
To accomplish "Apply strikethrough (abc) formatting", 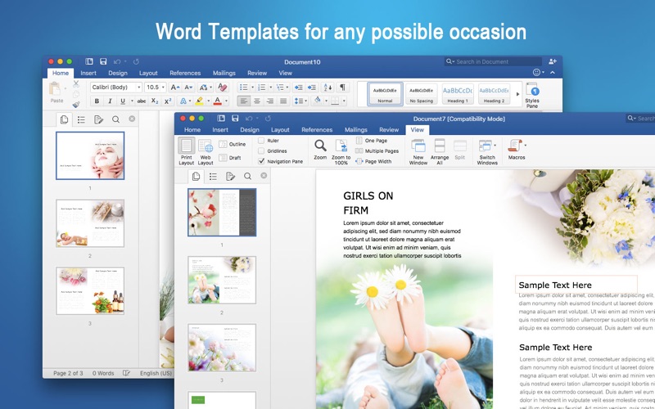I will click(142, 101).
